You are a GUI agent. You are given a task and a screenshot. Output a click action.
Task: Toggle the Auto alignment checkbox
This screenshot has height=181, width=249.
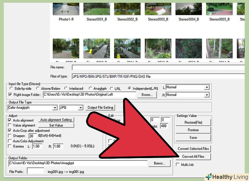tap(10, 120)
